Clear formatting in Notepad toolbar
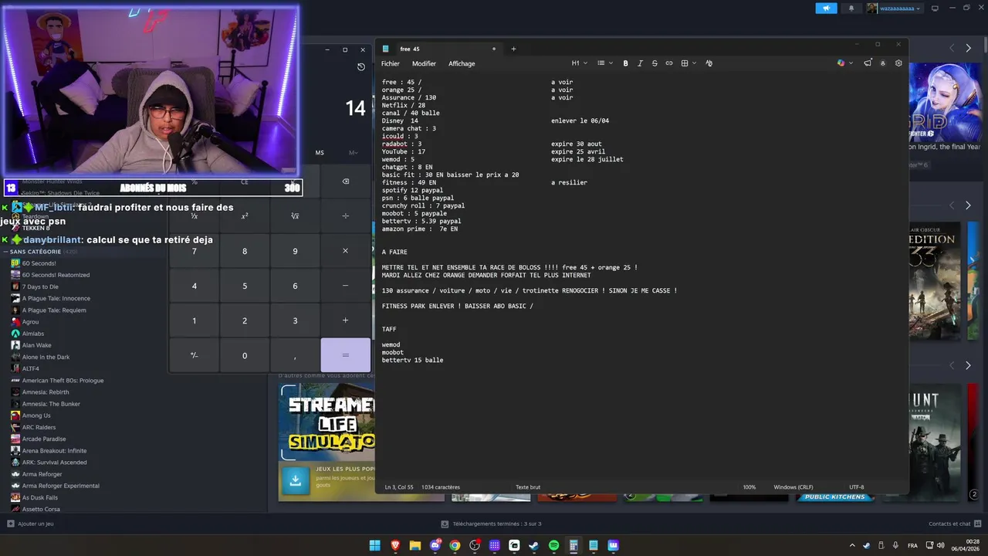 click(x=709, y=63)
